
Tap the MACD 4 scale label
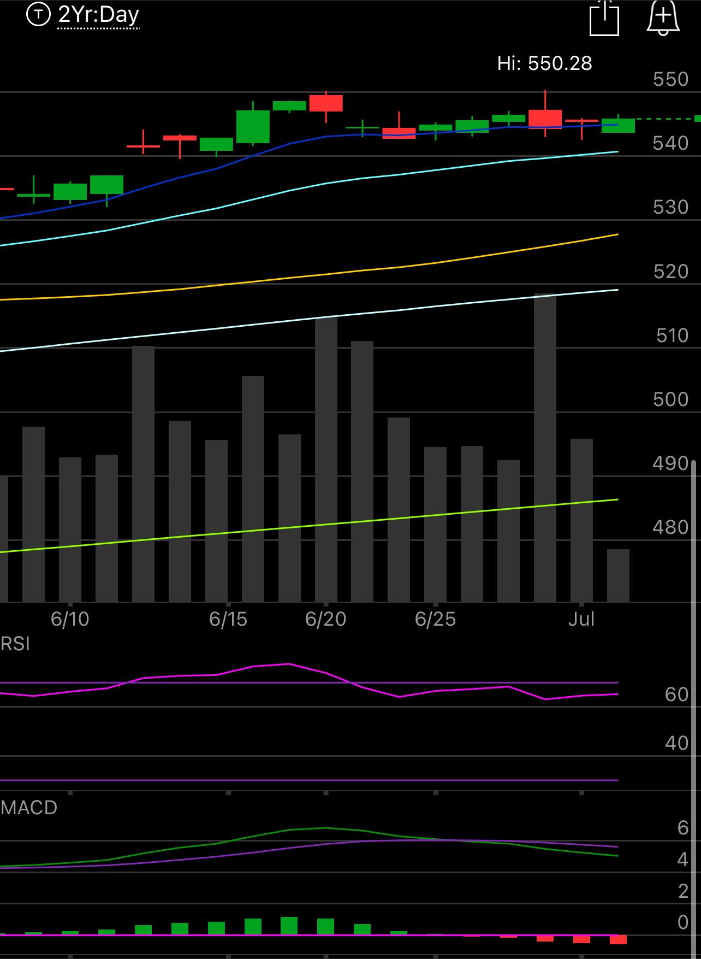(x=683, y=860)
